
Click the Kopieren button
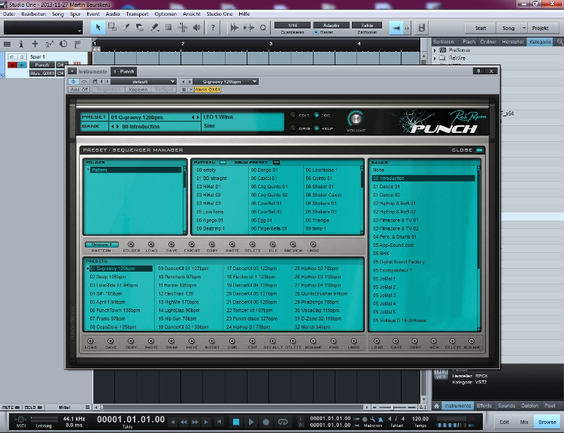[138, 90]
